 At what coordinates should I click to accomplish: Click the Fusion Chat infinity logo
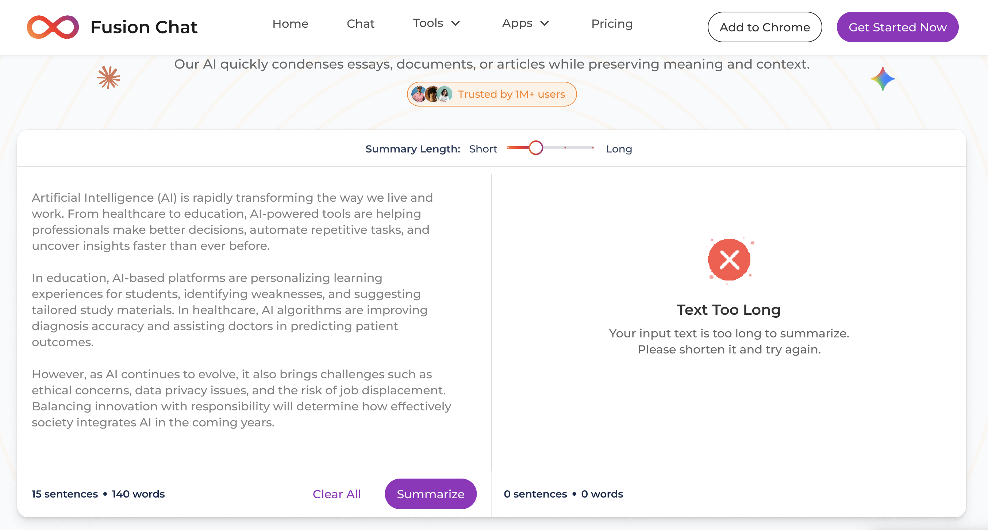pyautogui.click(x=53, y=27)
